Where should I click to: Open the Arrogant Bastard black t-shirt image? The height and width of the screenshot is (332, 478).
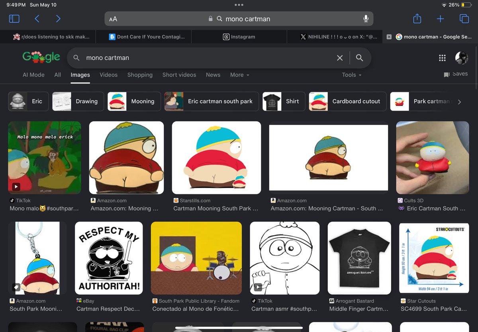[360, 258]
